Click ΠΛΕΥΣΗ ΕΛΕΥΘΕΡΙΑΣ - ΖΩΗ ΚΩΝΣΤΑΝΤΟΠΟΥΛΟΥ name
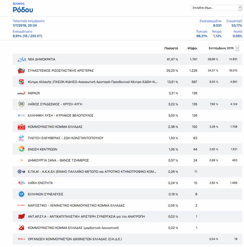Viewport: 244px width, 247px height. [x=66, y=138]
